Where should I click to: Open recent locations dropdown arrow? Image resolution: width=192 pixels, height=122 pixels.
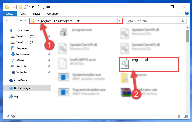[21, 21]
